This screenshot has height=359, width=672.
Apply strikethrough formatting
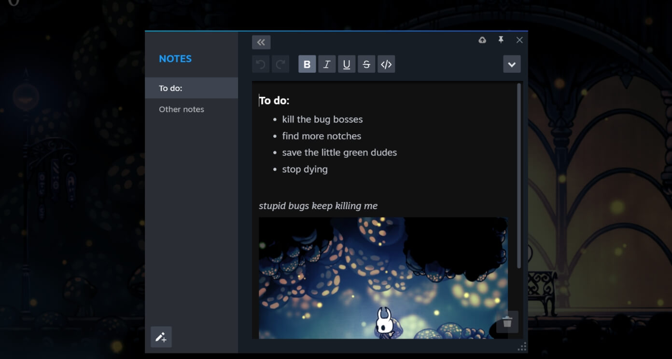[366, 64]
